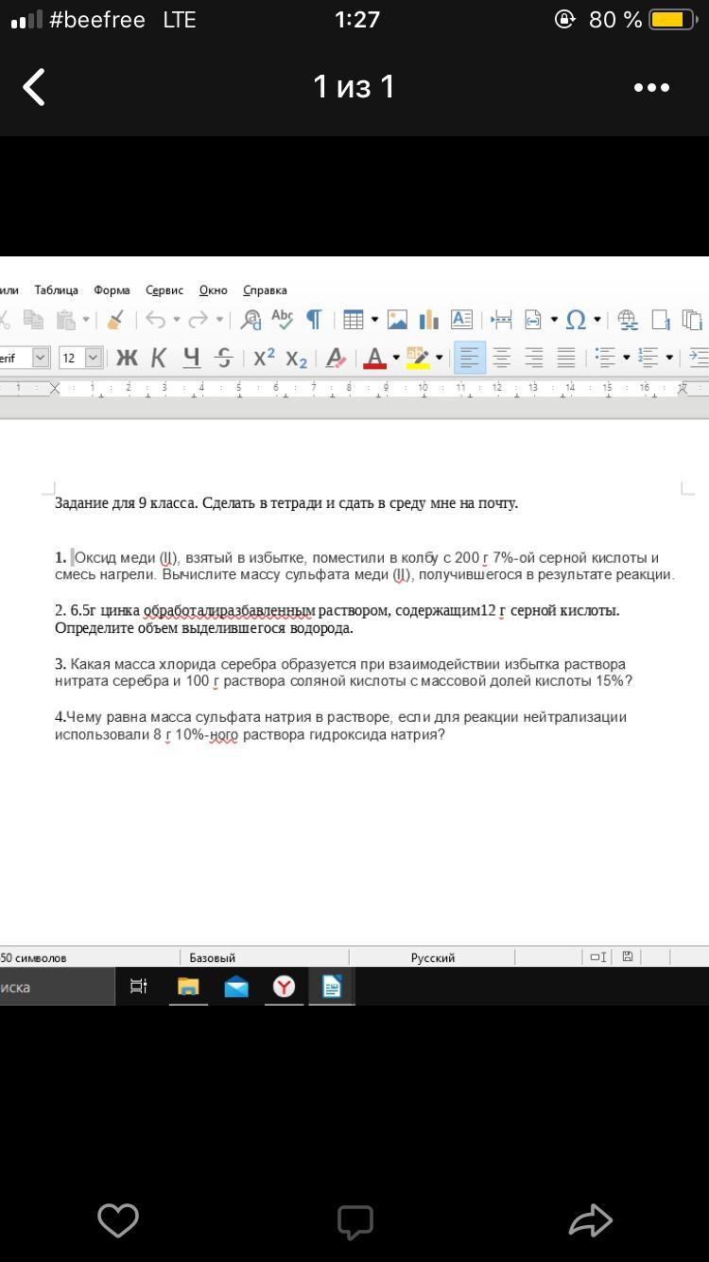
Task: Expand the highlighting color dropdown arrow
Action: (x=439, y=358)
